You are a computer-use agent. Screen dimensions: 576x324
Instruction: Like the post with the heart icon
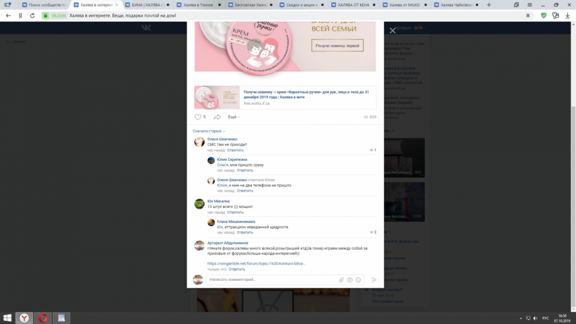(x=198, y=117)
